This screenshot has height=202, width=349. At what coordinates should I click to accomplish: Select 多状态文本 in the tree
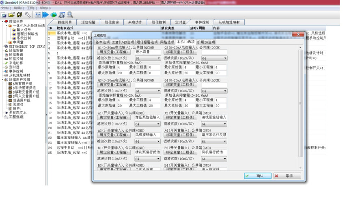tap(17, 113)
